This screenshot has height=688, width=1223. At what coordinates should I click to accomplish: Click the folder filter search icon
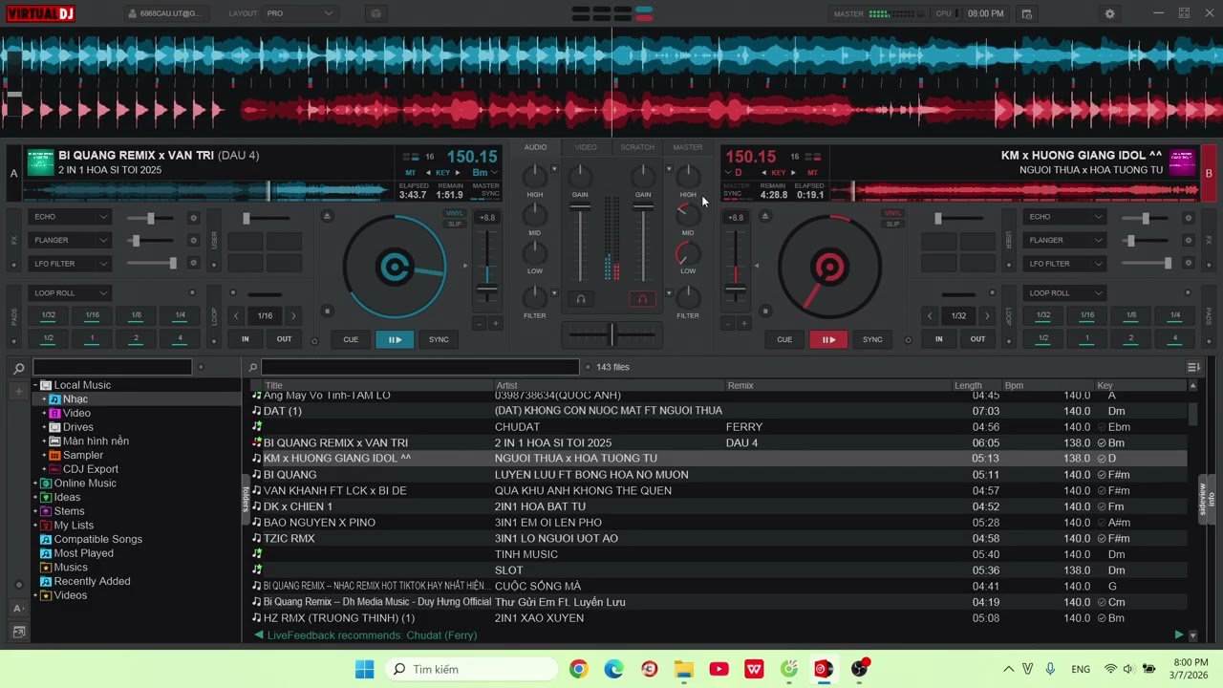click(x=18, y=368)
